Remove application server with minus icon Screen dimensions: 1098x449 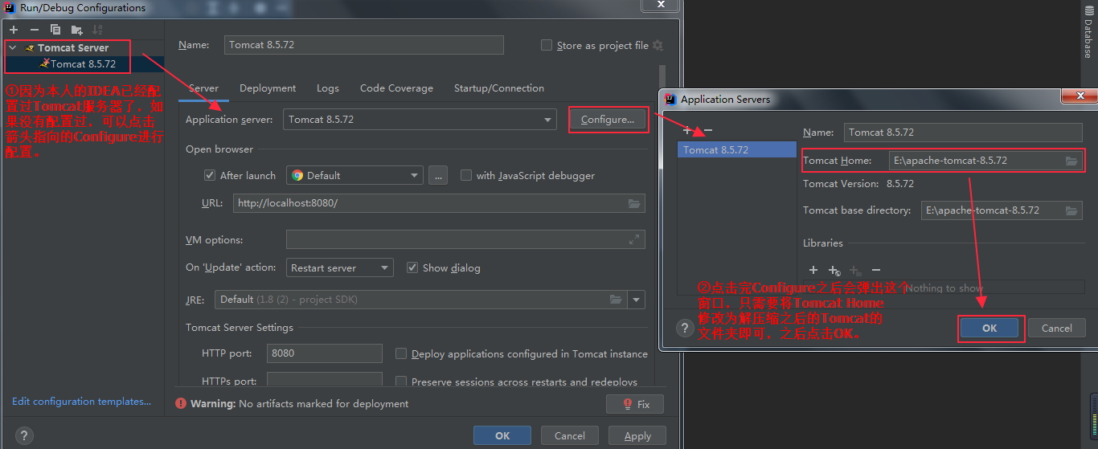(x=708, y=130)
